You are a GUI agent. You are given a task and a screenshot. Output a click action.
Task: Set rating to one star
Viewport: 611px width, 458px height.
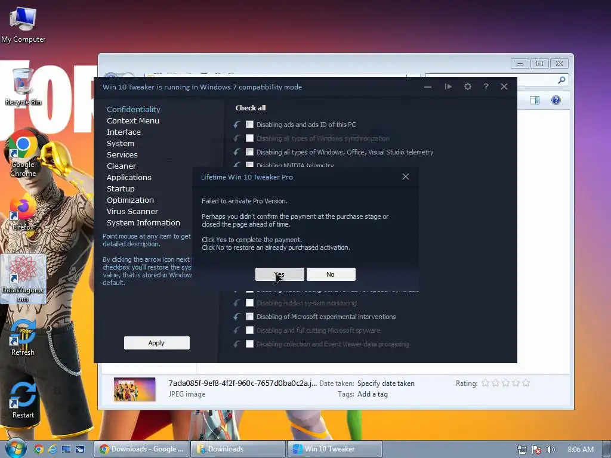[x=486, y=383]
